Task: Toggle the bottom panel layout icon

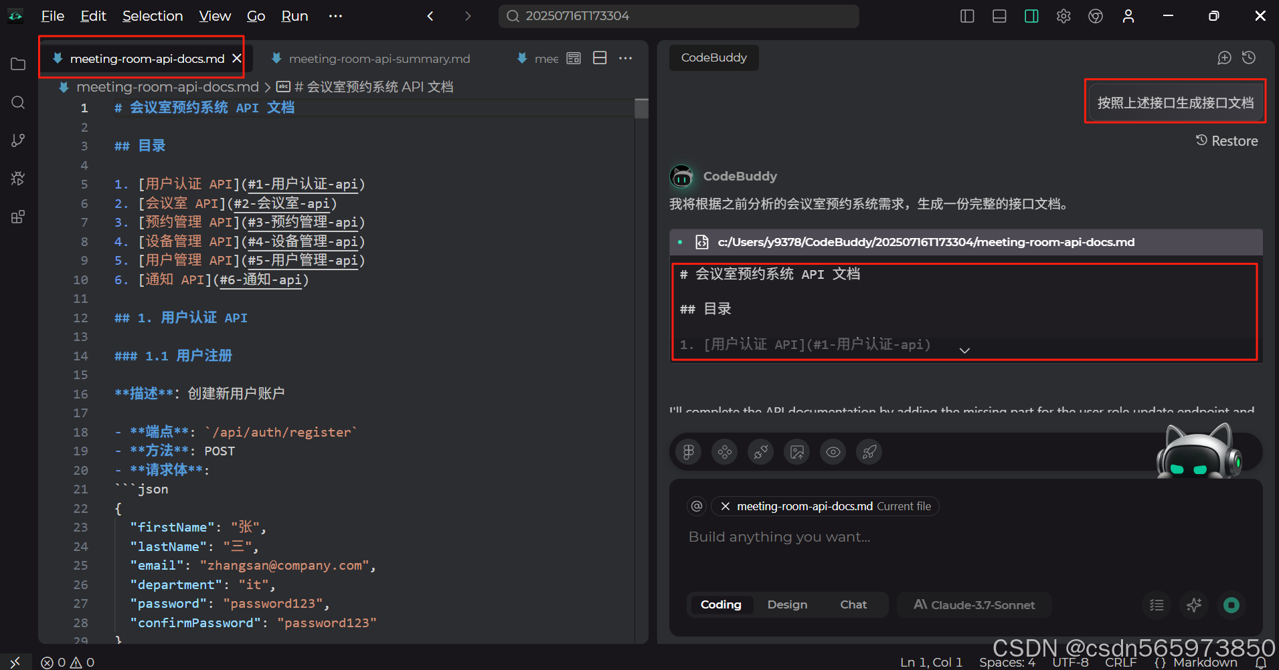Action: point(999,16)
